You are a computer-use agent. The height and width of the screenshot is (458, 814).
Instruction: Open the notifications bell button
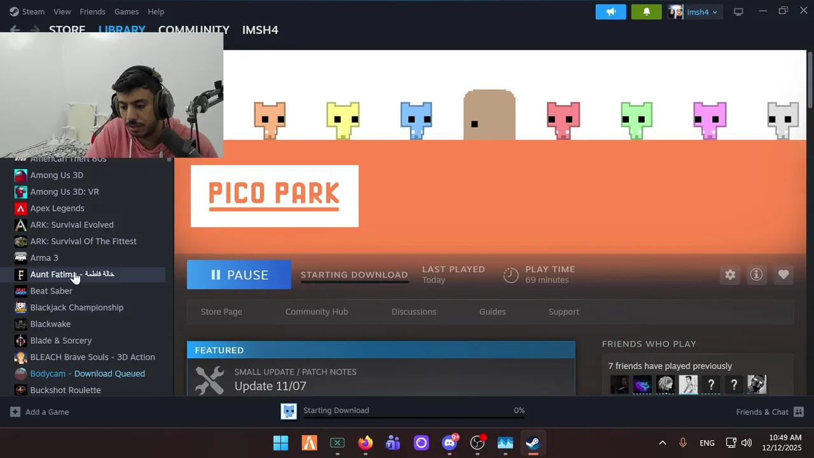(x=646, y=11)
